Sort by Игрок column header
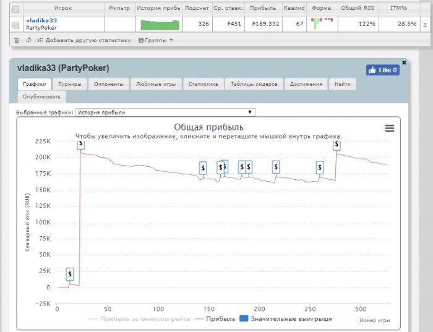The height and width of the screenshot is (332, 433). click(63, 8)
